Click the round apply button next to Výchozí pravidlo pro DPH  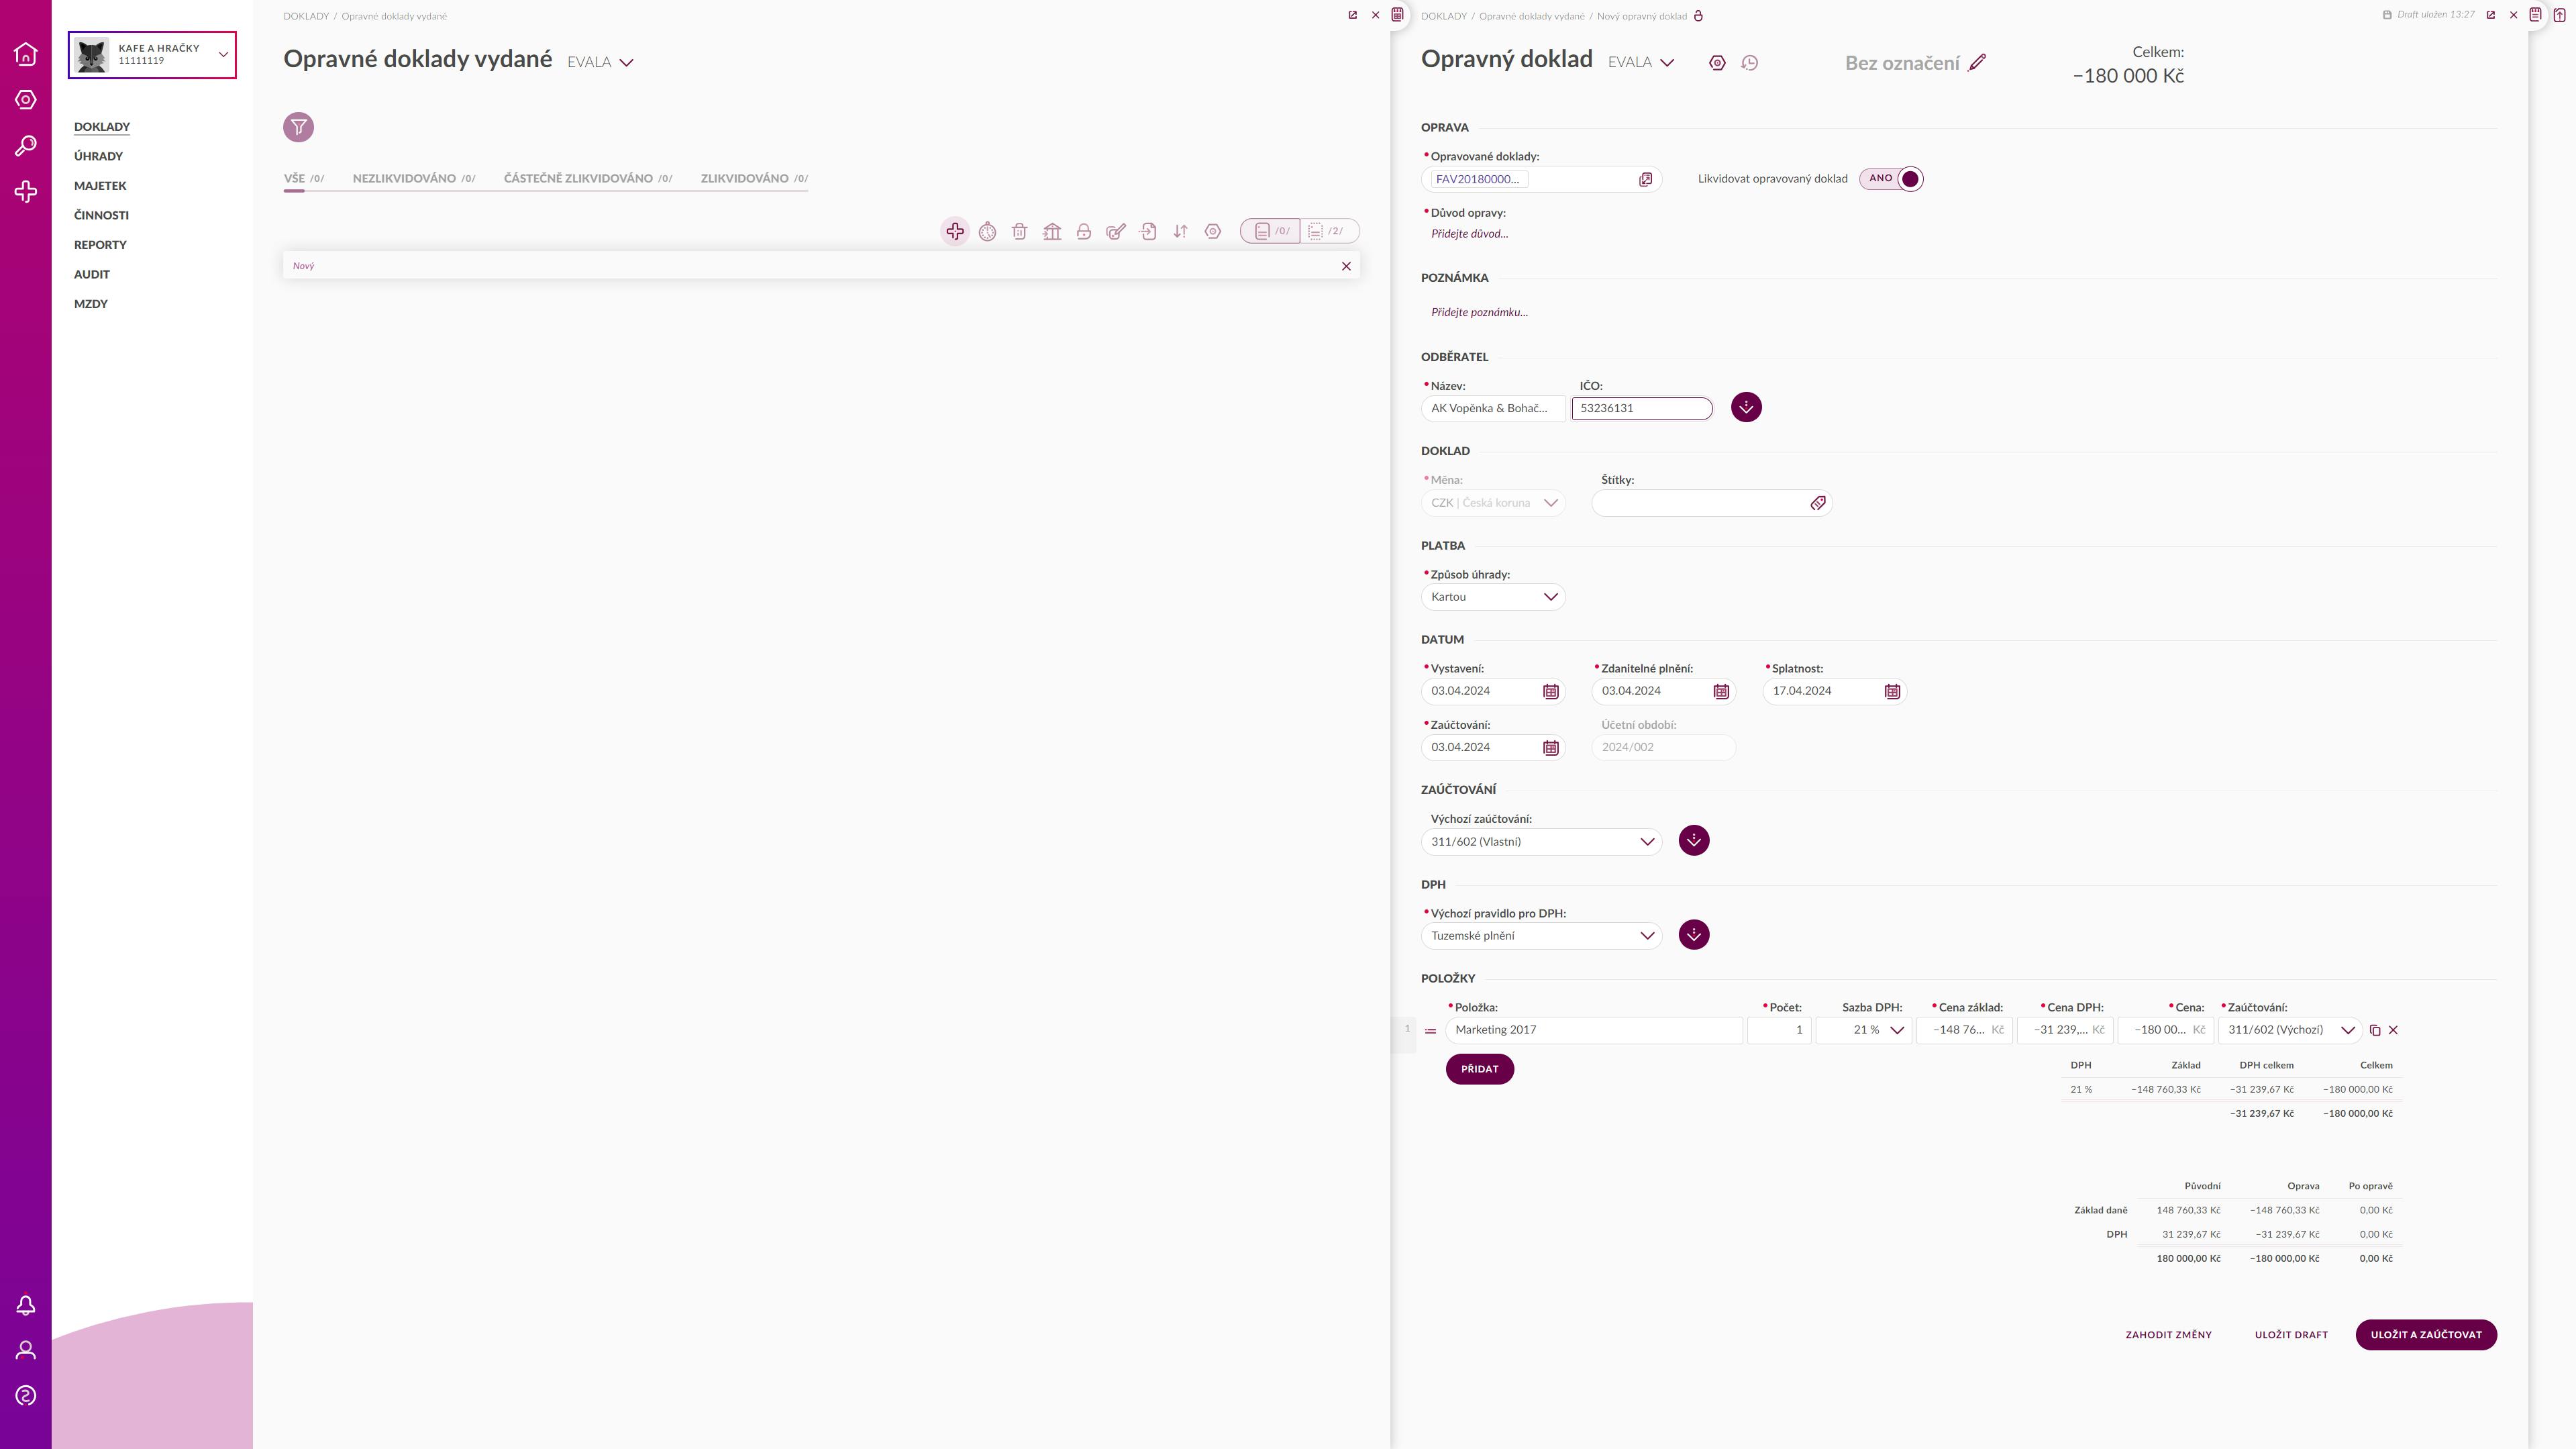pos(1694,935)
